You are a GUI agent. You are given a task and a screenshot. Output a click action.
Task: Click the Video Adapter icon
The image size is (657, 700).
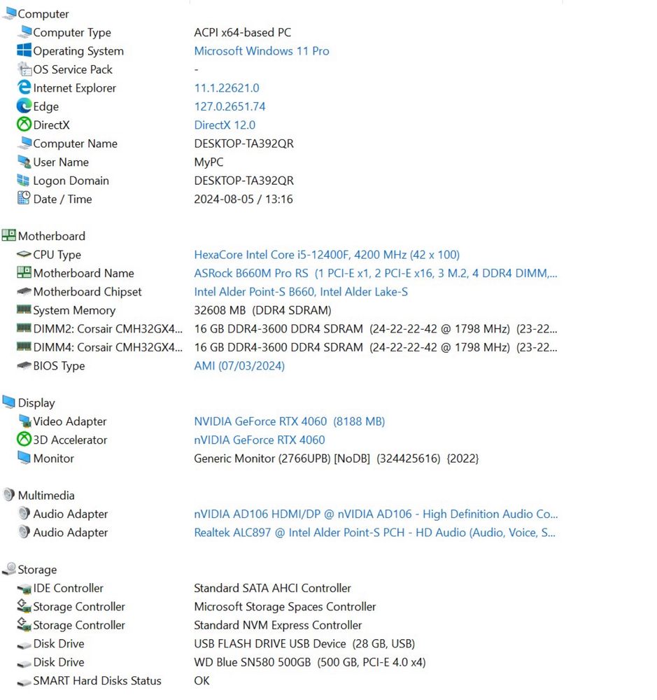pos(24,421)
